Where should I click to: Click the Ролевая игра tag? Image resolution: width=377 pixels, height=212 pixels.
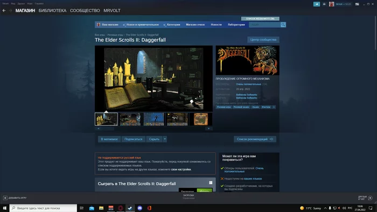click(224, 107)
